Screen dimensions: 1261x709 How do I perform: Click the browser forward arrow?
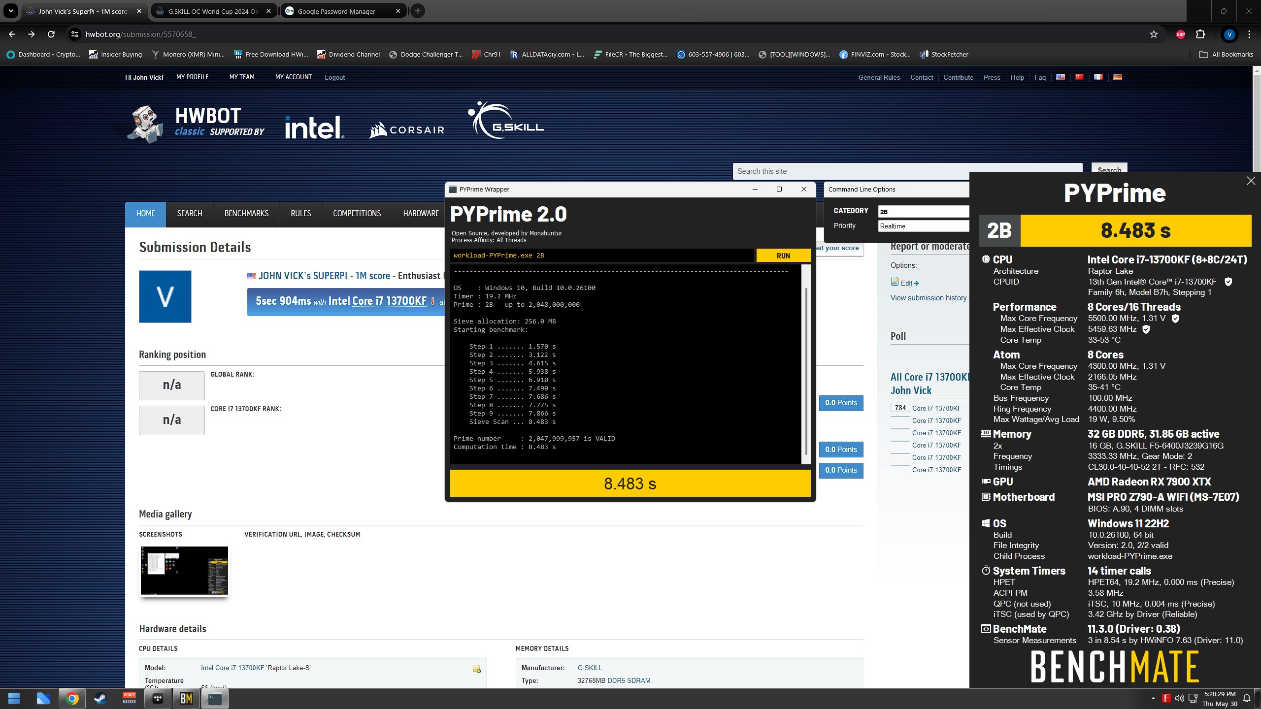[x=32, y=34]
